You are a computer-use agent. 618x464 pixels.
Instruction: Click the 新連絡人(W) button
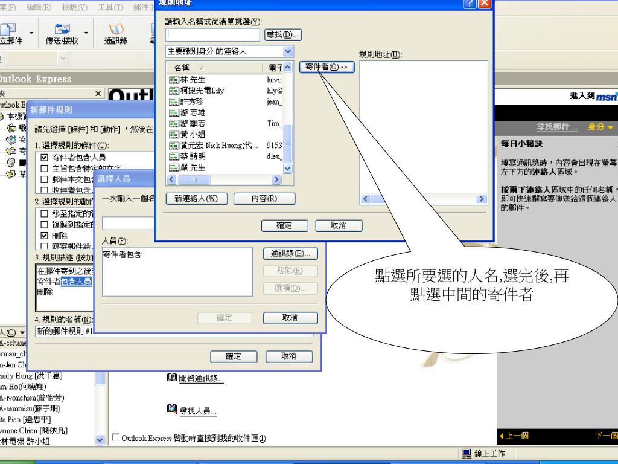[x=196, y=198]
